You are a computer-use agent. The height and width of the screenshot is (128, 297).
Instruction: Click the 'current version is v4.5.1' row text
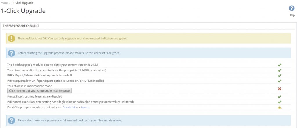[x=53, y=65]
